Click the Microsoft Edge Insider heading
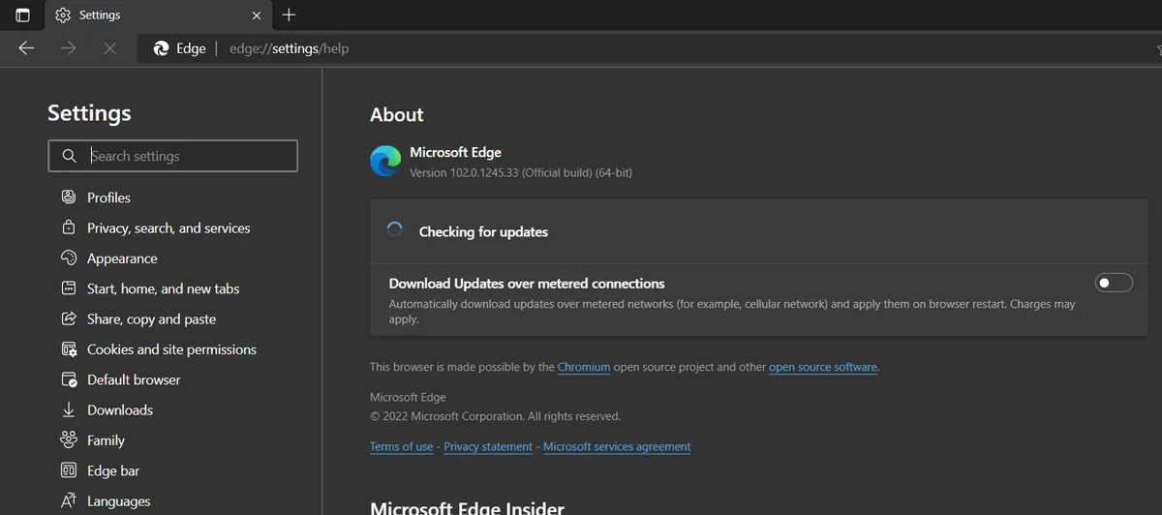This screenshot has width=1162, height=515. click(x=467, y=507)
